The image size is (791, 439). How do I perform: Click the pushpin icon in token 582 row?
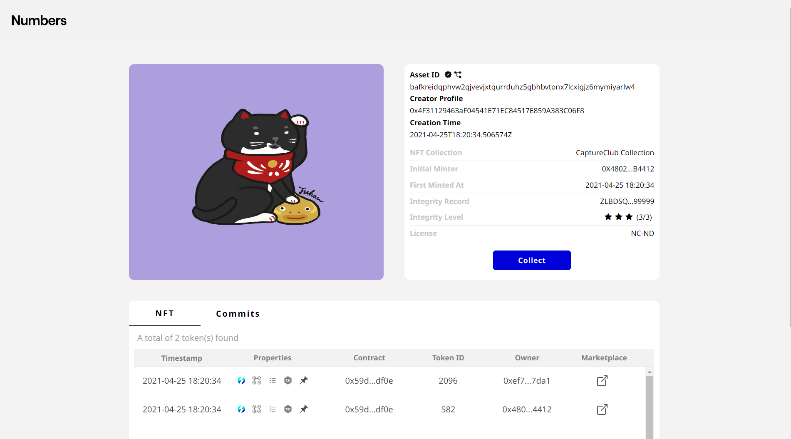pyautogui.click(x=304, y=409)
